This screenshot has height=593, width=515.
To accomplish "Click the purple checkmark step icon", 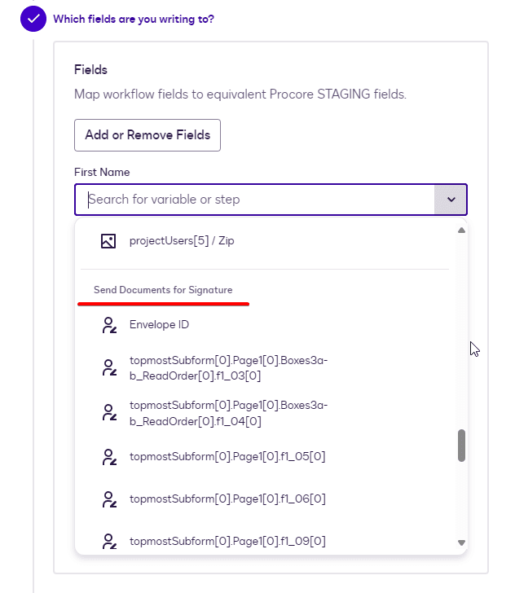I will tap(33, 18).
